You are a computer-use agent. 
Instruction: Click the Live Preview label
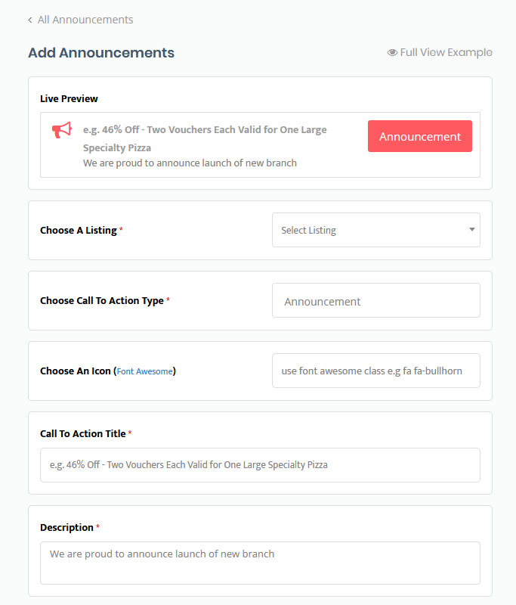point(69,98)
